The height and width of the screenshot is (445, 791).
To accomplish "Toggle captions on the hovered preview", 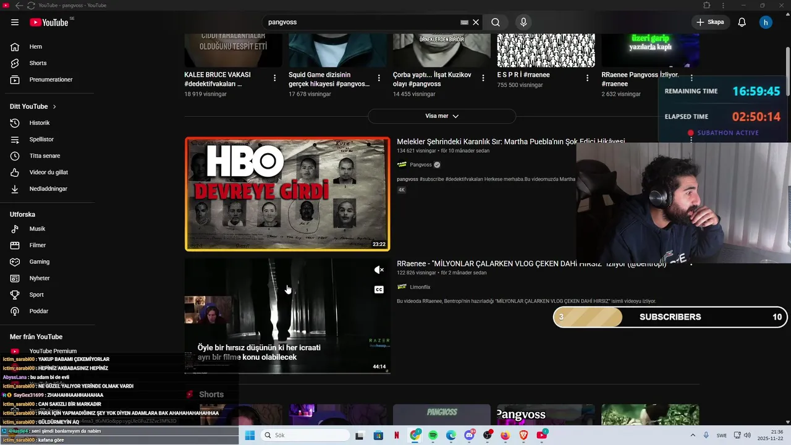I will pos(379,290).
